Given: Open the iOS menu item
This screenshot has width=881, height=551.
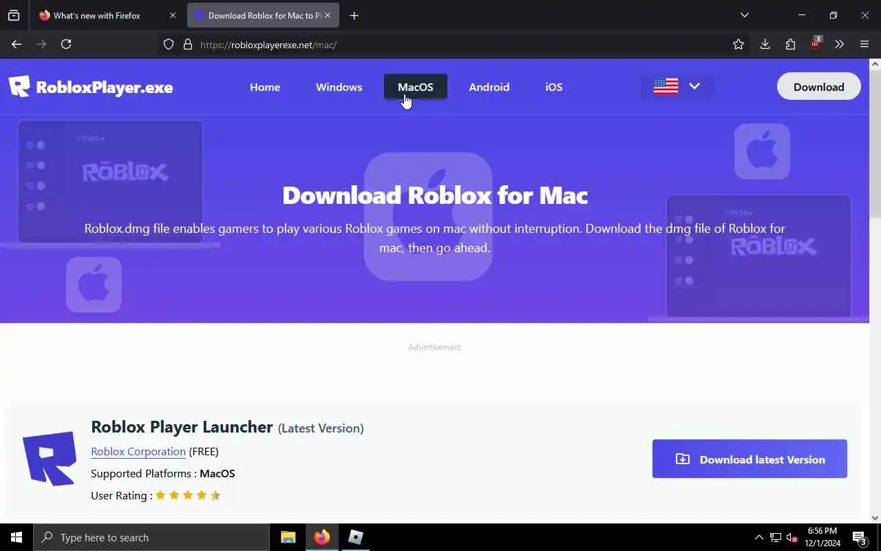Looking at the screenshot, I should click(x=554, y=87).
